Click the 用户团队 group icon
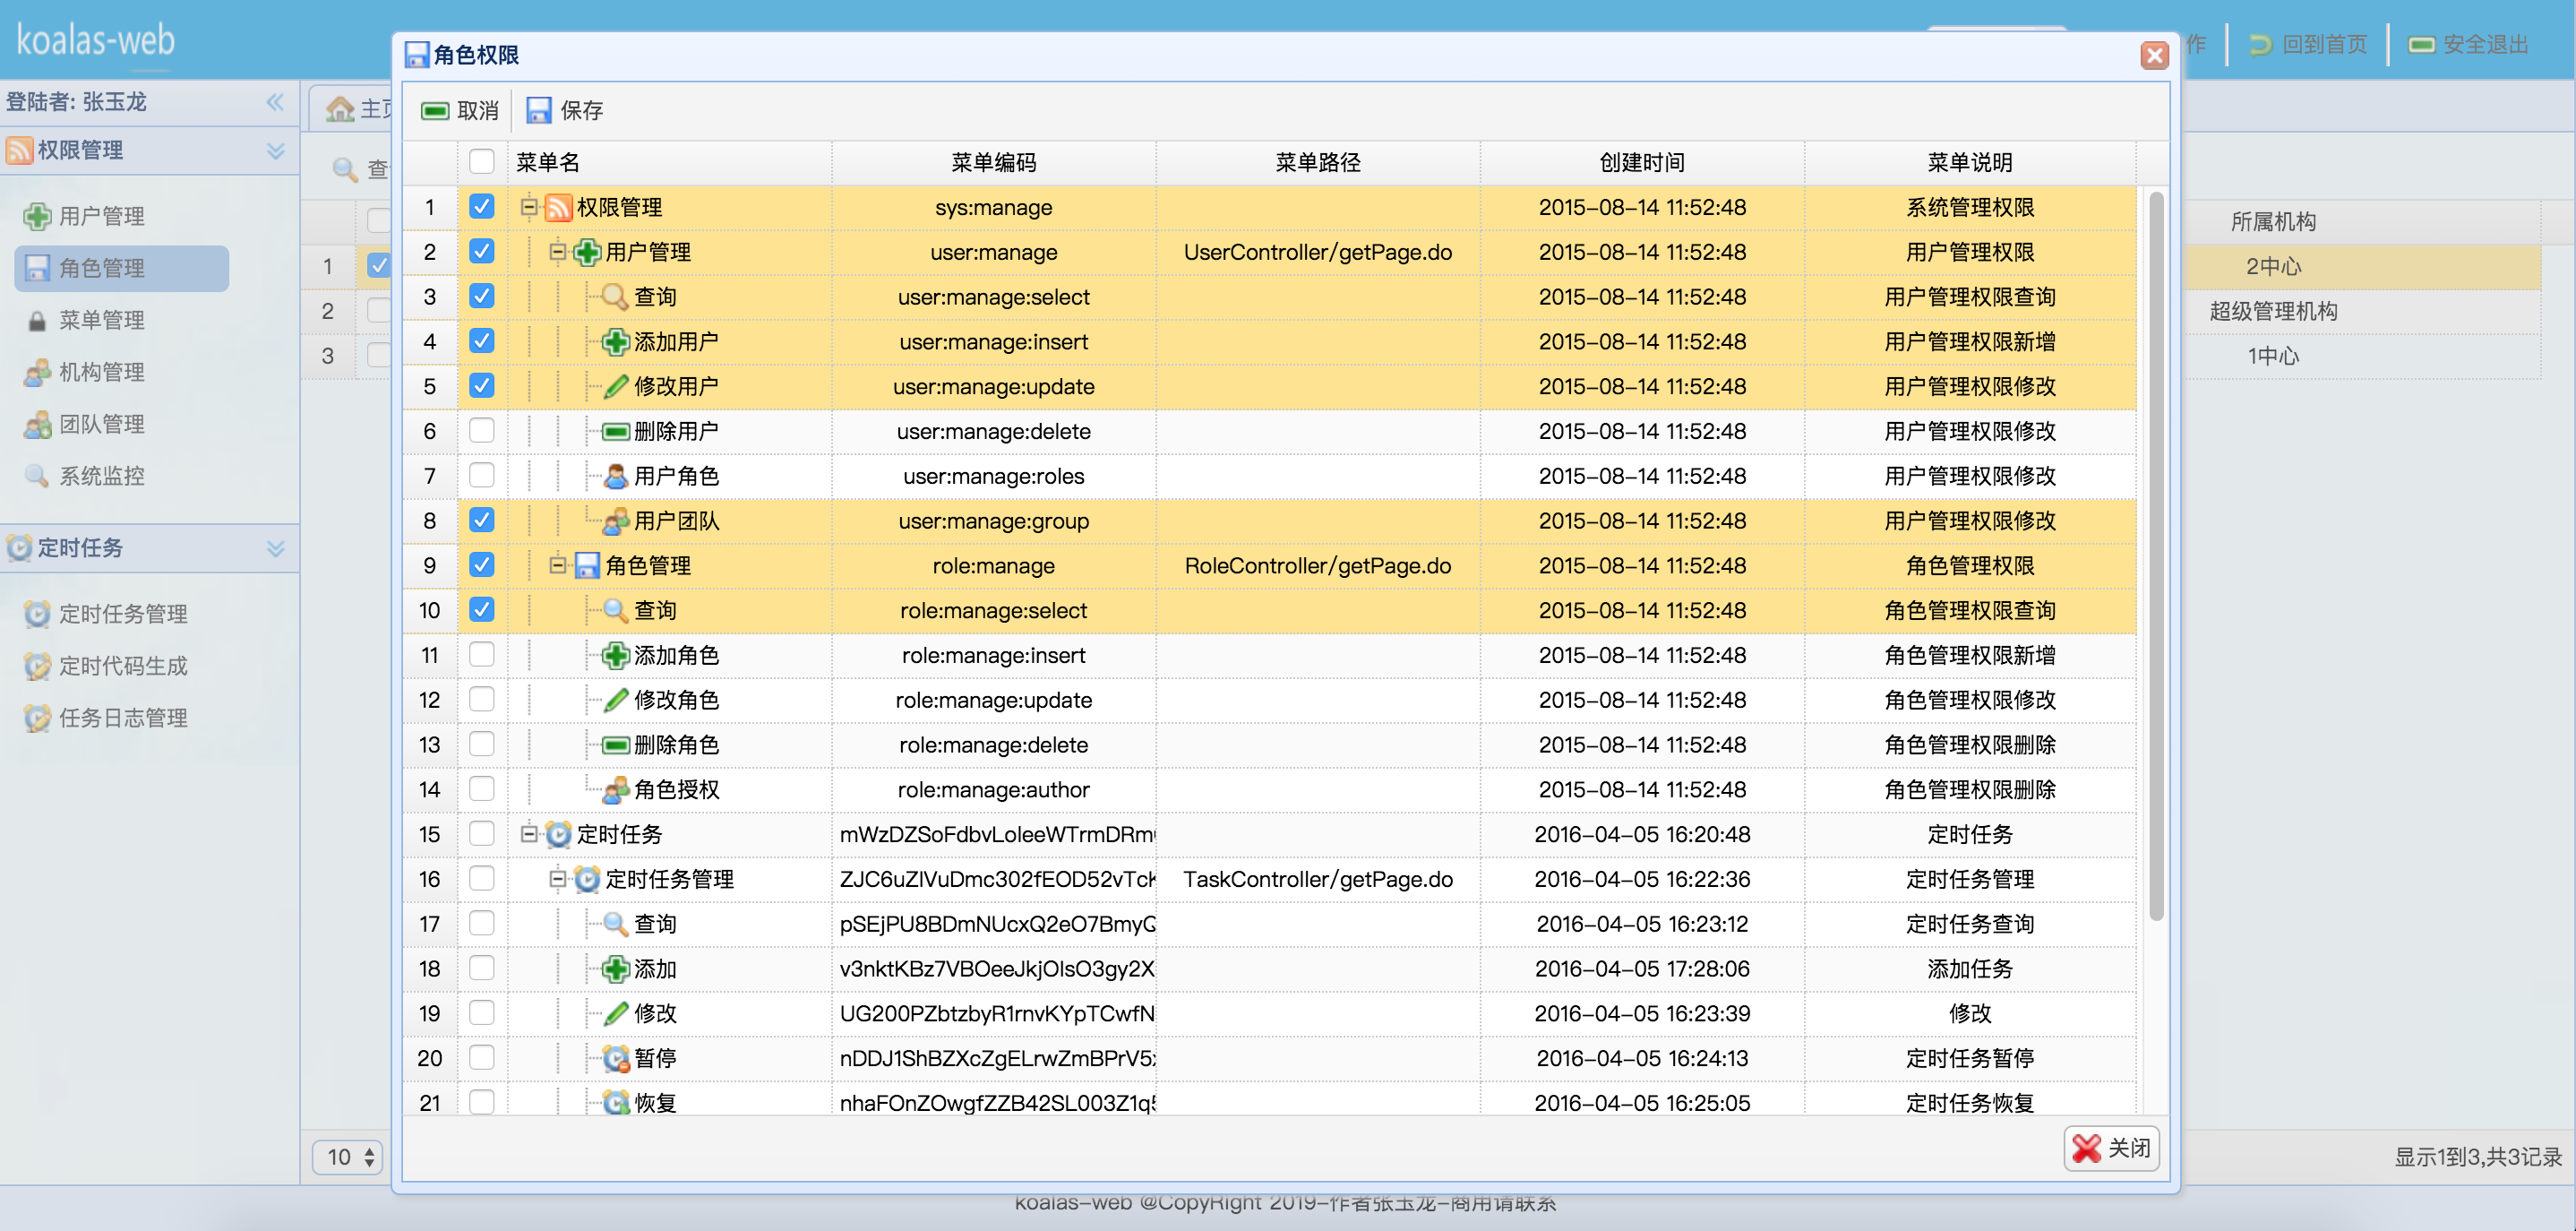Image resolution: width=2576 pixels, height=1231 pixels. coord(615,521)
